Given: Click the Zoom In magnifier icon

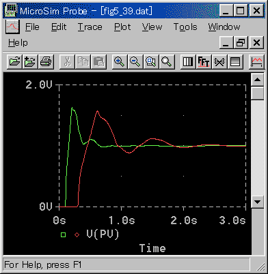Looking at the screenshot, I should point(120,61).
